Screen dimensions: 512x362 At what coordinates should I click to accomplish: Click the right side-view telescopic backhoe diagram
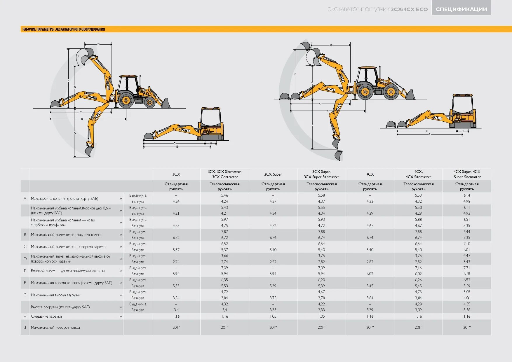pos(350,101)
